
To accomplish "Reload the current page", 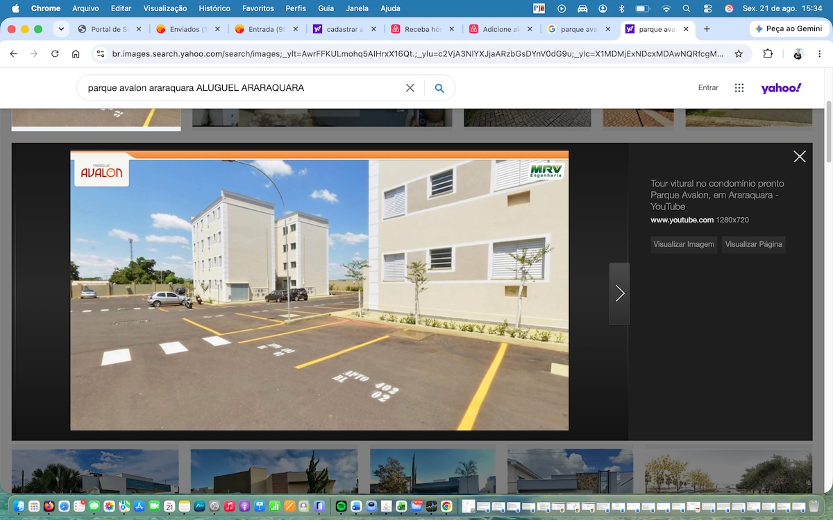I will [55, 53].
